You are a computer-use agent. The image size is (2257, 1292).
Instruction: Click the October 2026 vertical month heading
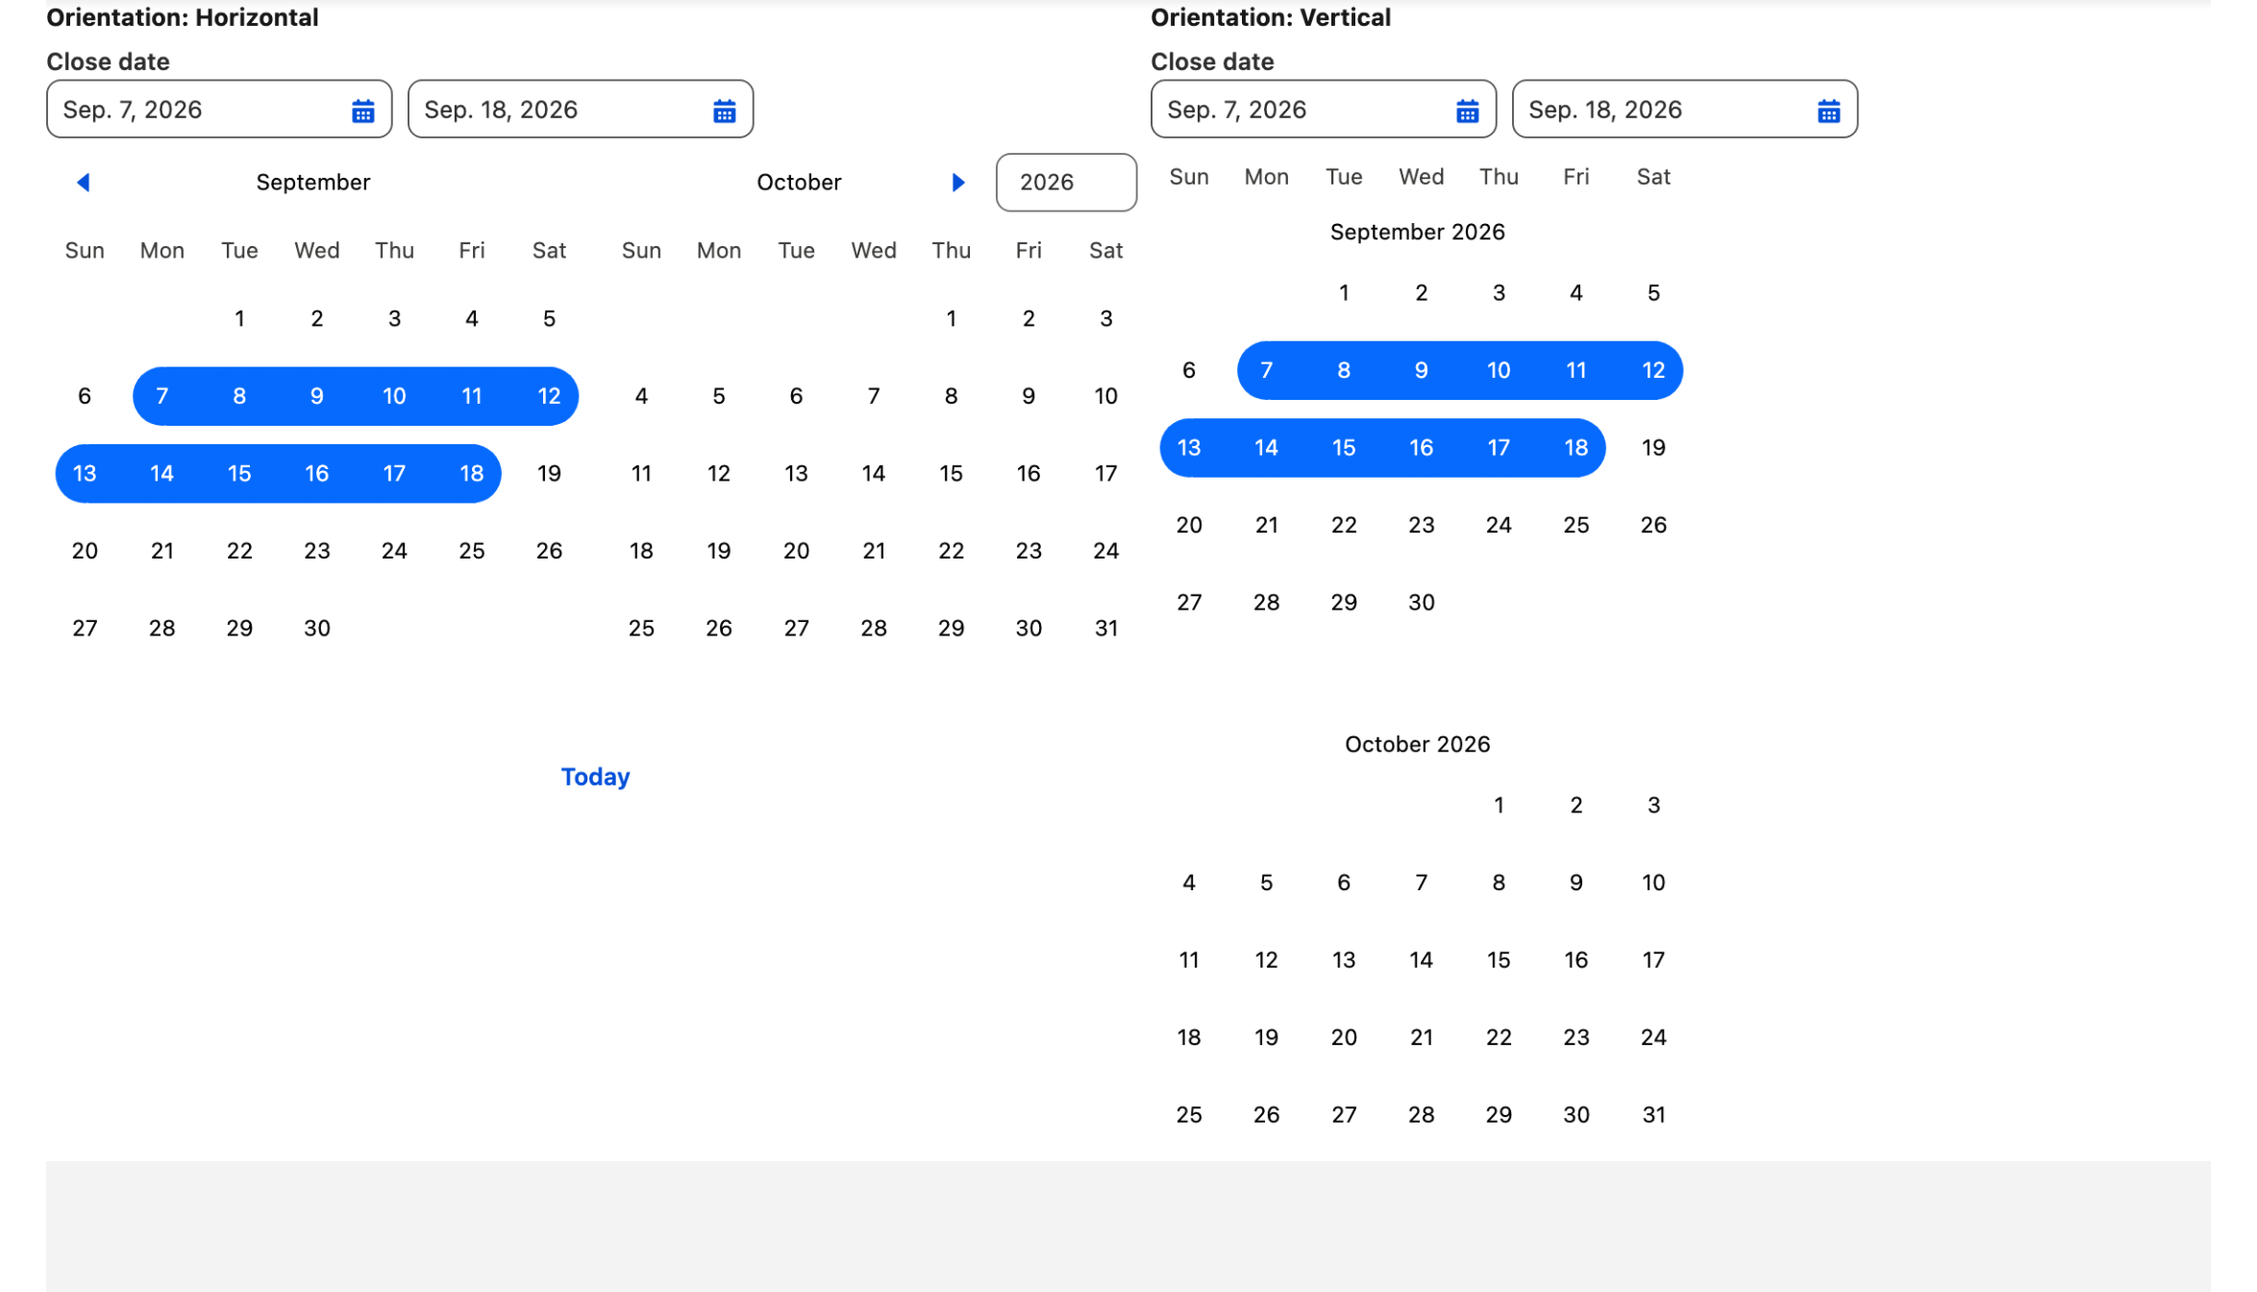click(x=1417, y=745)
